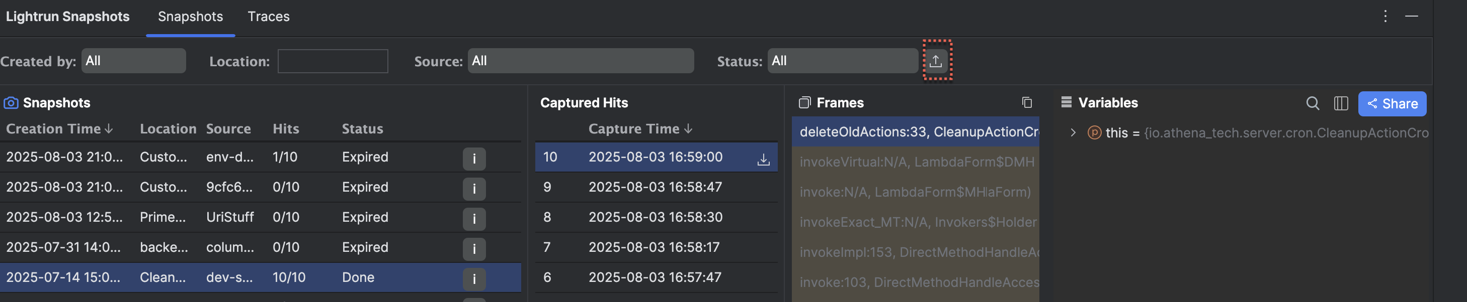This screenshot has height=302, width=1467.
Task: Copy the frames stack trace
Action: 1026,103
